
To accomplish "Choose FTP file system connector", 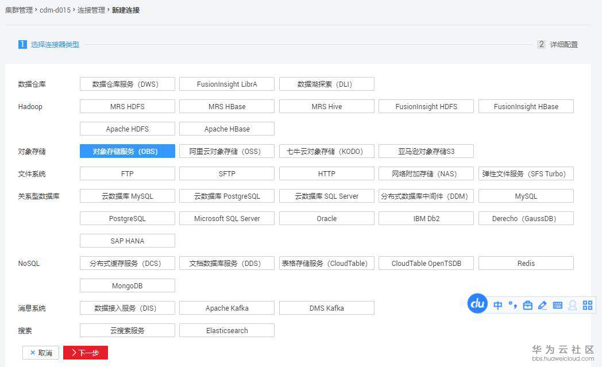I will coord(128,173).
